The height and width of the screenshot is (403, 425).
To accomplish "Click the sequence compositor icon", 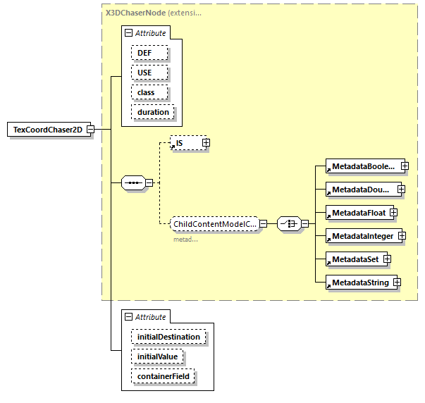I will 133,183.
